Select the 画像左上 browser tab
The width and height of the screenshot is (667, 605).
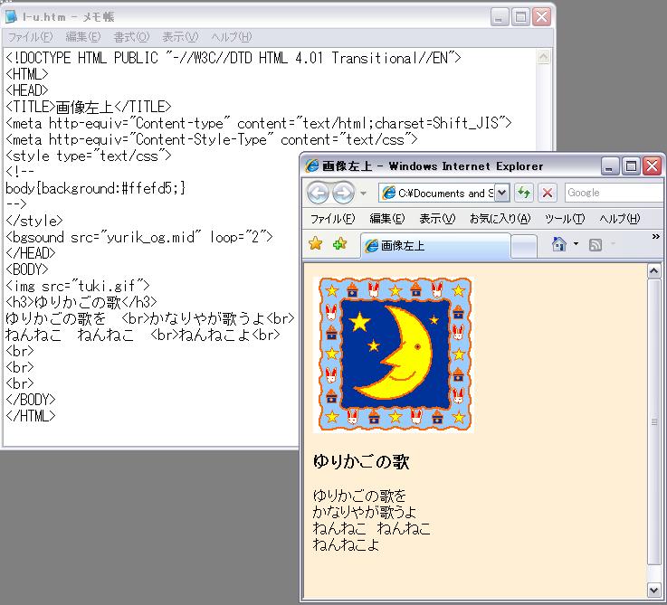(435, 245)
